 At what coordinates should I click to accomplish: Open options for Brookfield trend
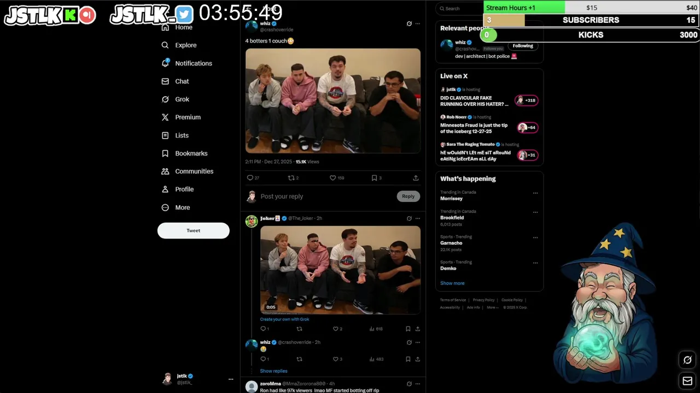click(x=535, y=212)
